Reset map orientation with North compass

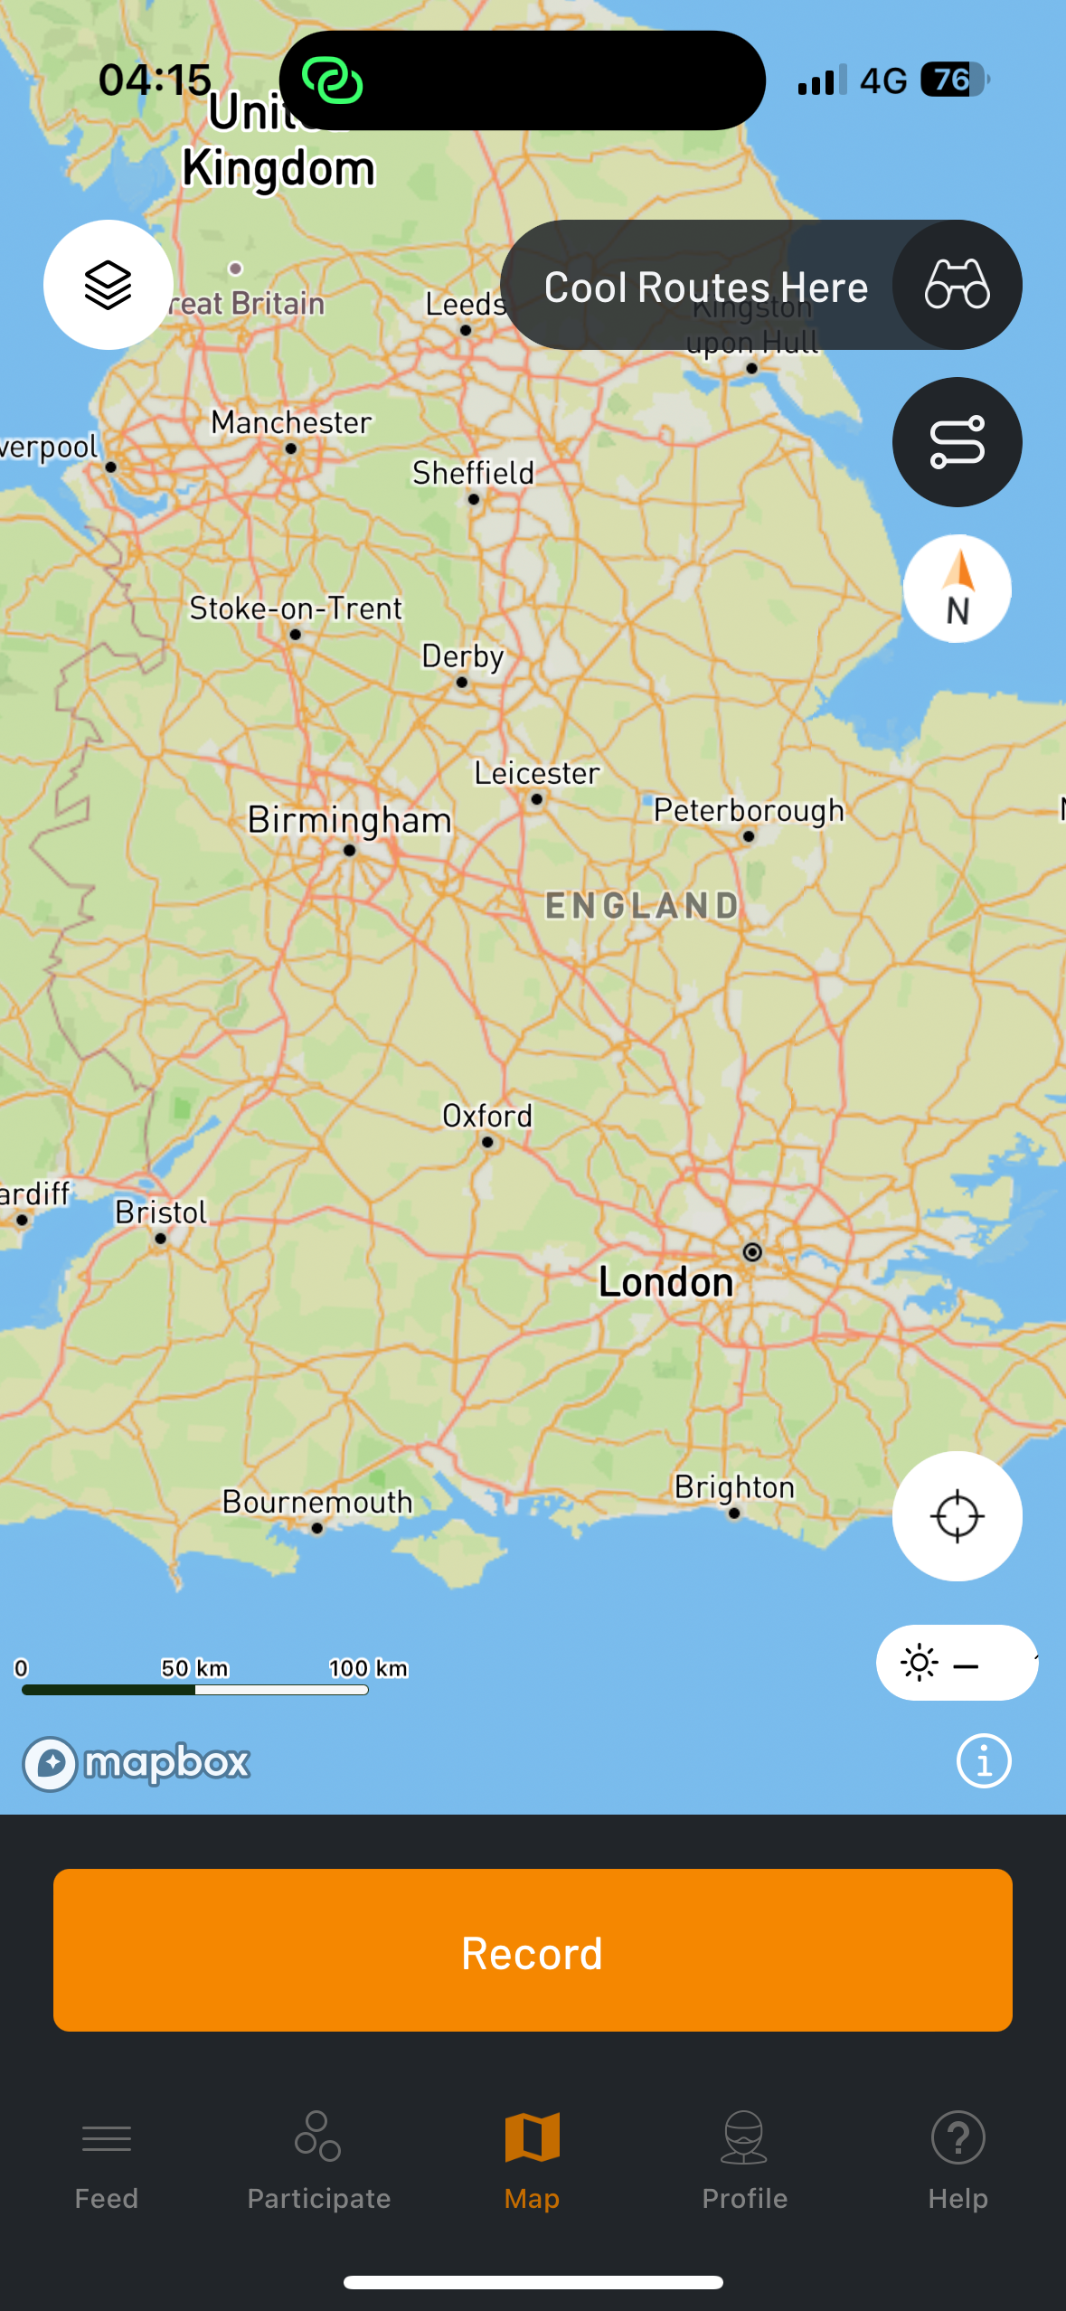point(957,589)
